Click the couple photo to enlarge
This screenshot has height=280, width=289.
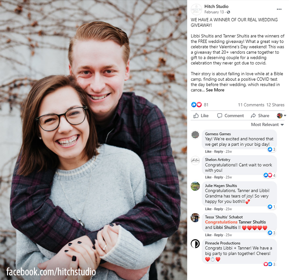pos(93,140)
